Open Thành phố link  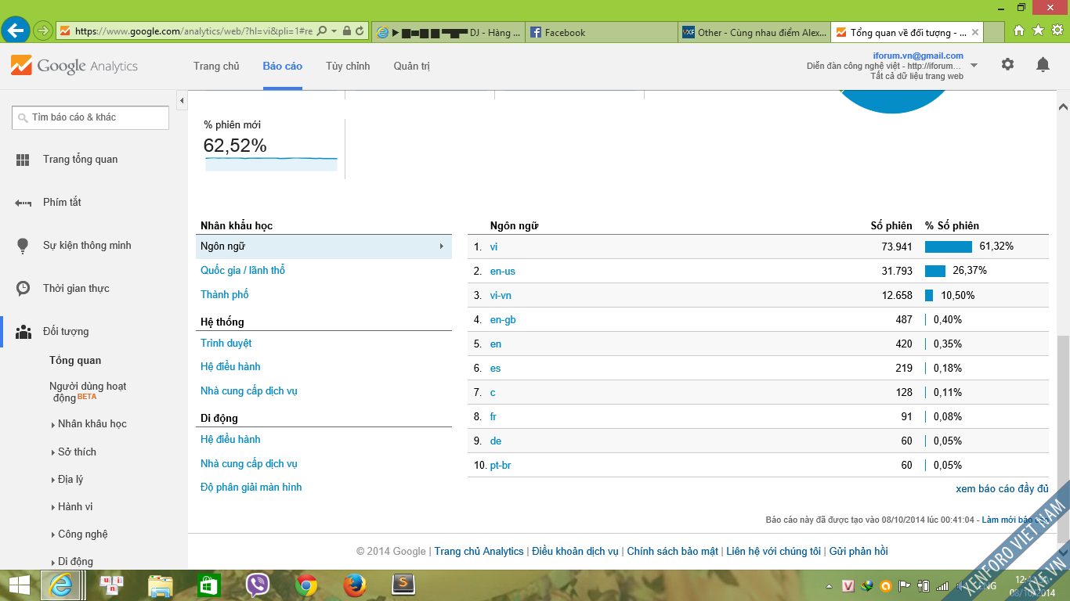pyautogui.click(x=225, y=295)
